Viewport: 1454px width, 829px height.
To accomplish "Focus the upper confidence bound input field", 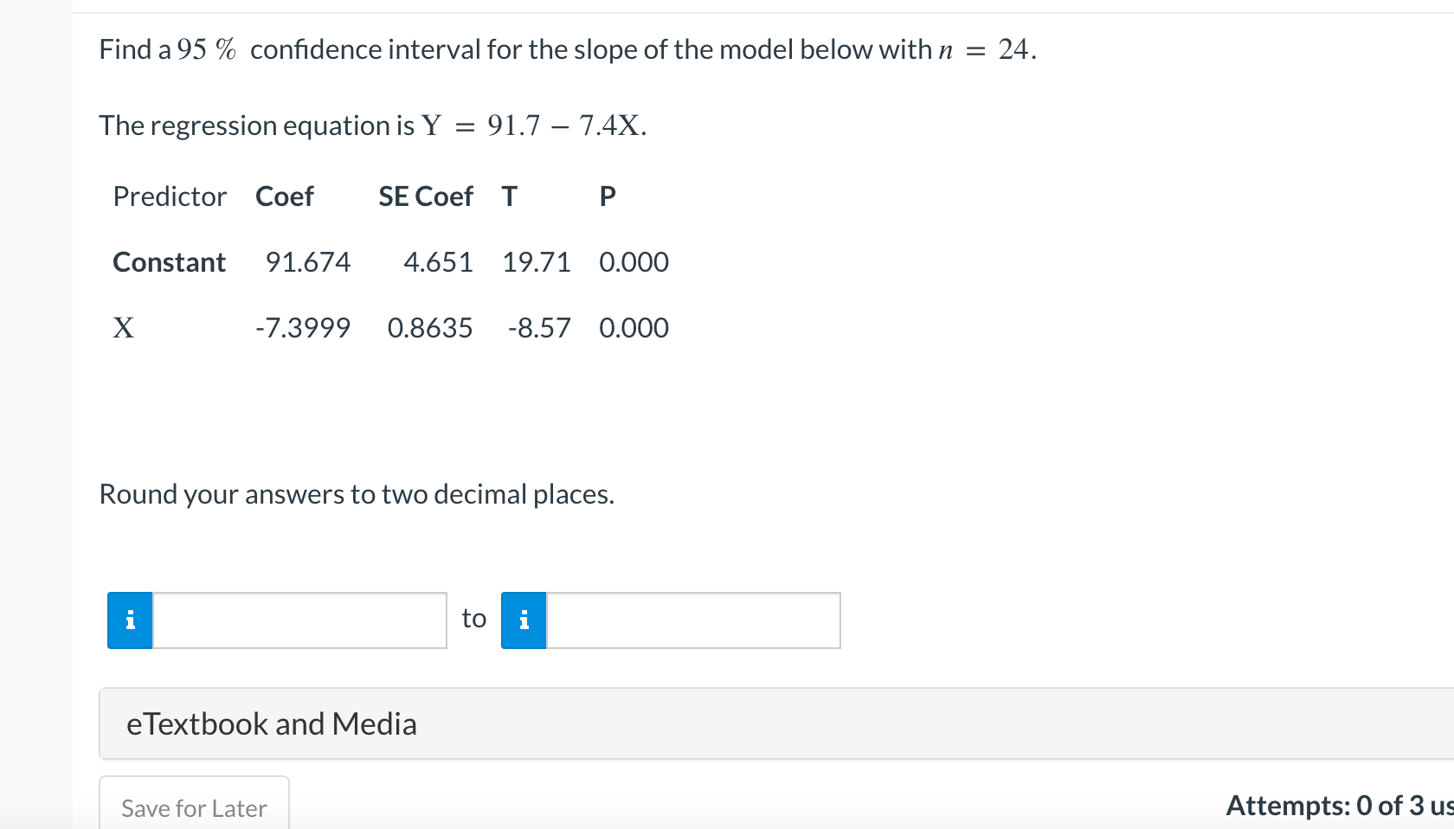I will click(693, 620).
